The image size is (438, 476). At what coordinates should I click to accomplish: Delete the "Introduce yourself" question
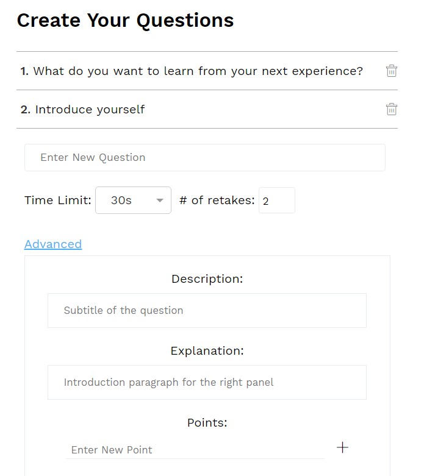391,109
